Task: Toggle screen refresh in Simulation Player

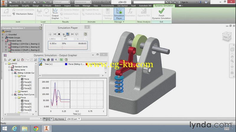Action: pos(68,34)
